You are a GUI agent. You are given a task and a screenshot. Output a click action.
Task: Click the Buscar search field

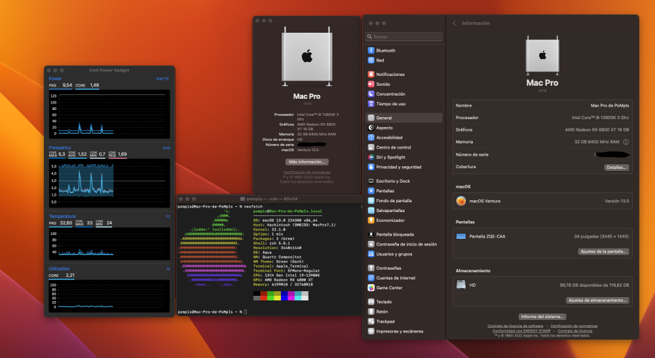404,37
